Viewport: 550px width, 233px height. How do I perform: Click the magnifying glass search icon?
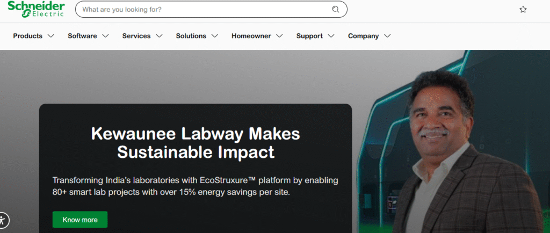336,9
